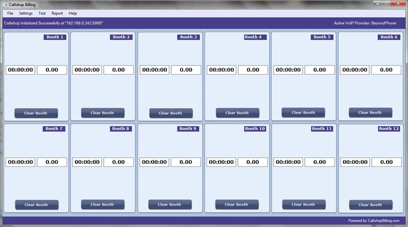Viewport: 408px width, 227px height.
Task: Click Booth 8 cost amount field
Action: (x=118, y=162)
